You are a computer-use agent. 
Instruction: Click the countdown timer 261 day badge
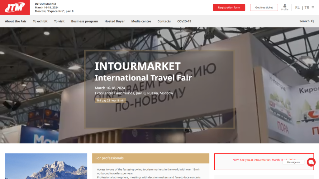coord(110,100)
